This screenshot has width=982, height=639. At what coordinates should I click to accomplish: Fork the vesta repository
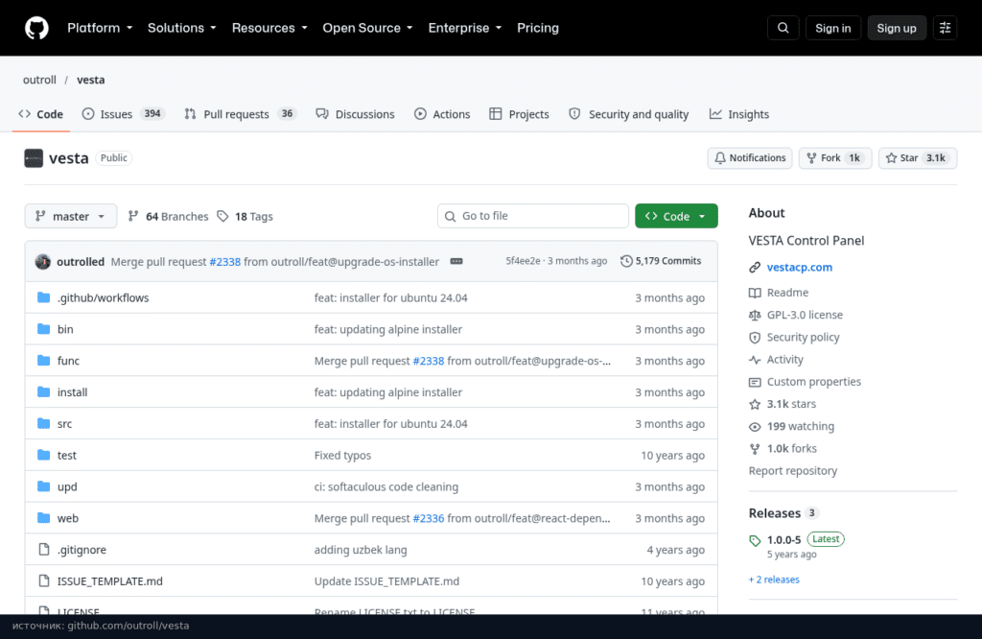pyautogui.click(x=835, y=158)
